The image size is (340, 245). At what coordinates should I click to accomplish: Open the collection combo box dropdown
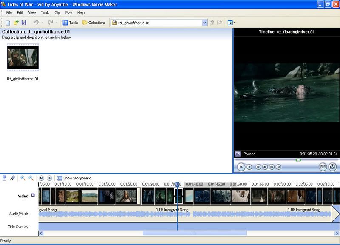204,23
